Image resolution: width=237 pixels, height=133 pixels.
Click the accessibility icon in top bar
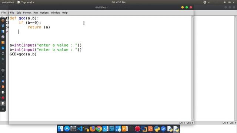click(x=205, y=2)
